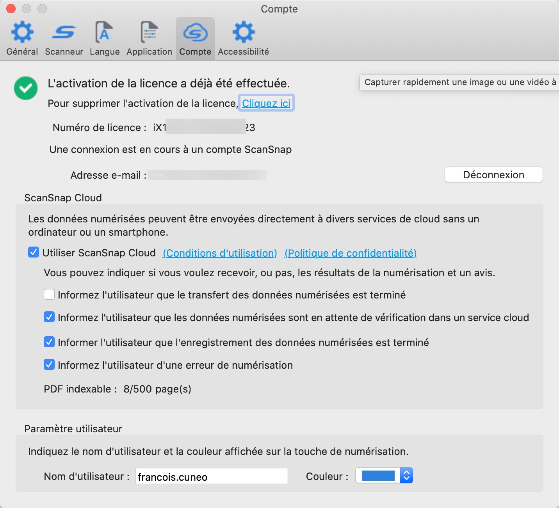Switch to the Accessibilité tab label

pos(244,52)
